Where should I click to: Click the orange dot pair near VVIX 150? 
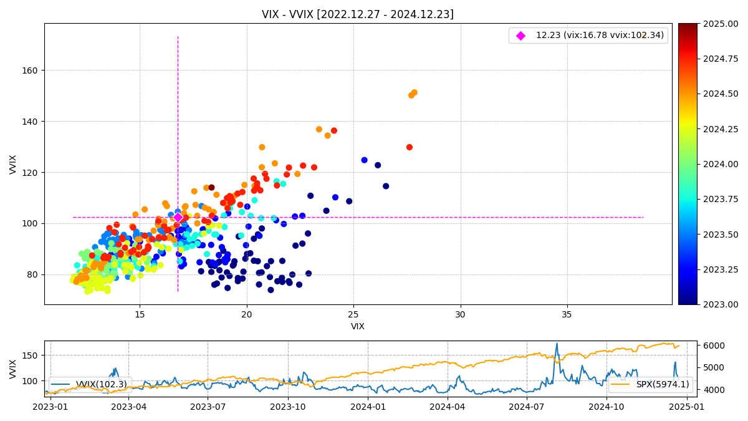tap(413, 94)
